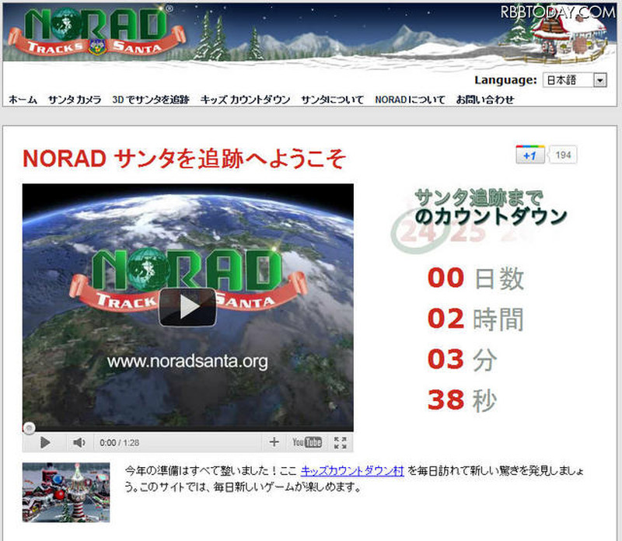Mute the video with the speaker icon
This screenshot has height=541, width=622.
click(79, 442)
